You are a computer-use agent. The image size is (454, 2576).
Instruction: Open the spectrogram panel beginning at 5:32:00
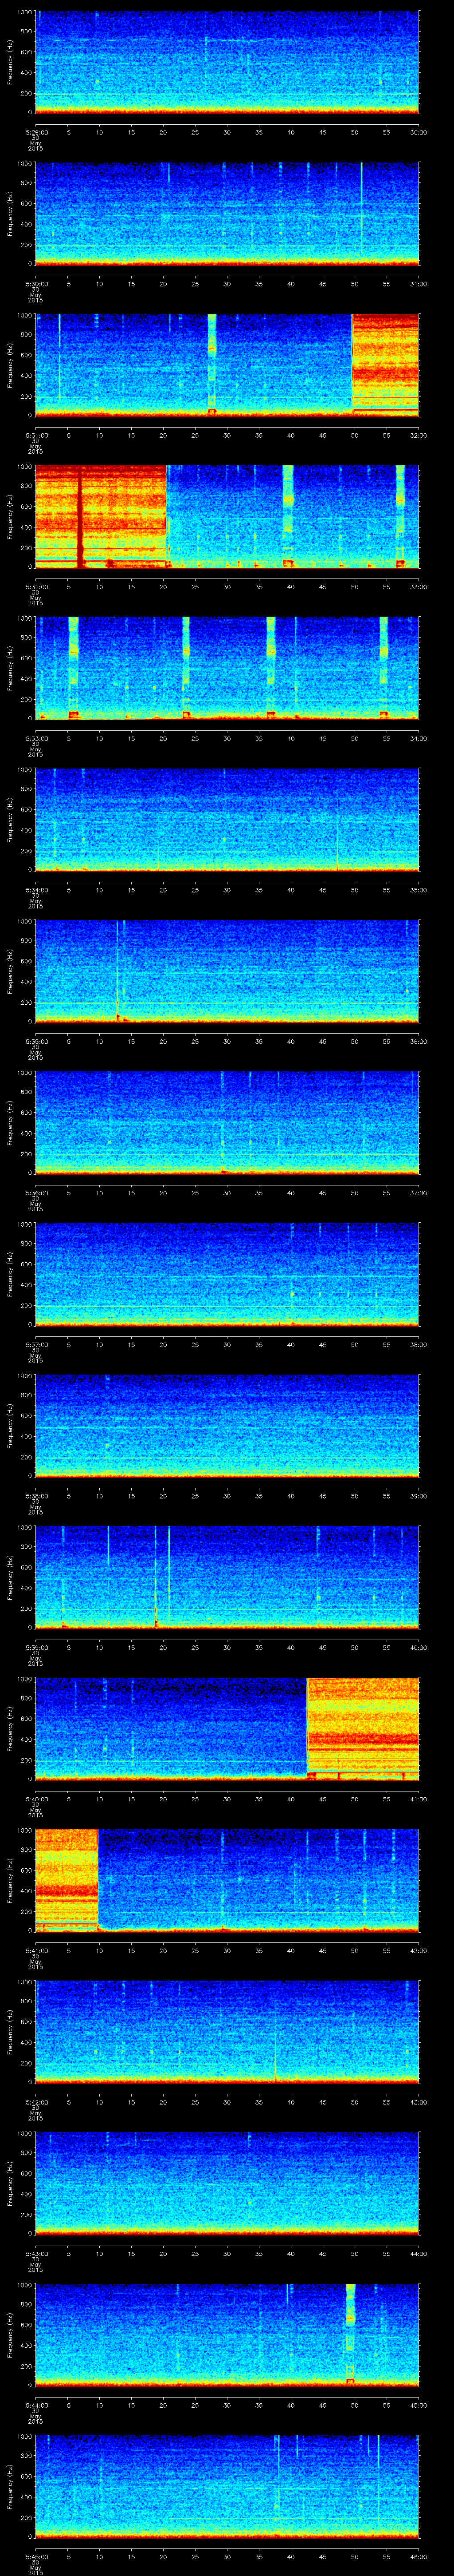pyautogui.click(x=227, y=517)
